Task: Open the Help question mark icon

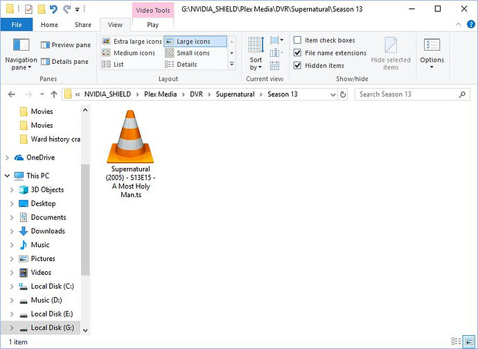Action: [470, 24]
